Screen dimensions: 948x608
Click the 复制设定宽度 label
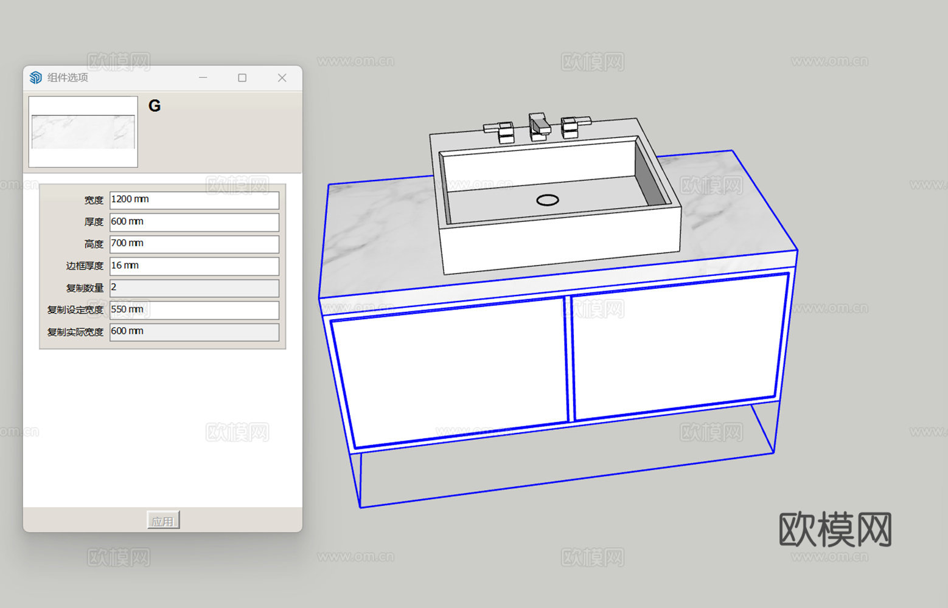tap(75, 310)
